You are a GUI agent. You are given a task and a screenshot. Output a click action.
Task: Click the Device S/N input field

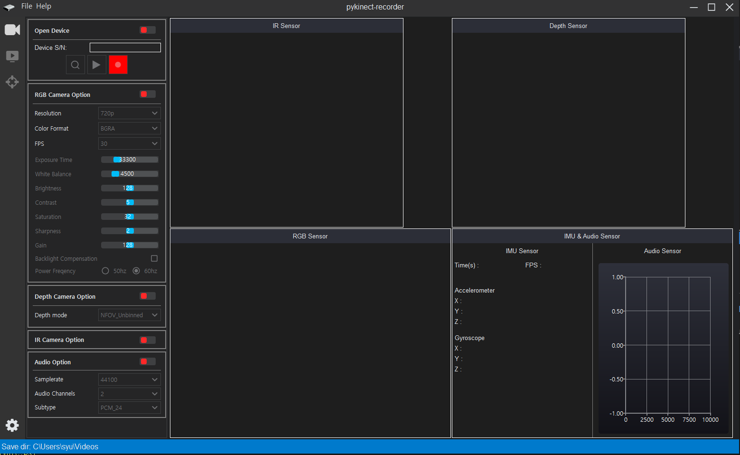click(125, 47)
